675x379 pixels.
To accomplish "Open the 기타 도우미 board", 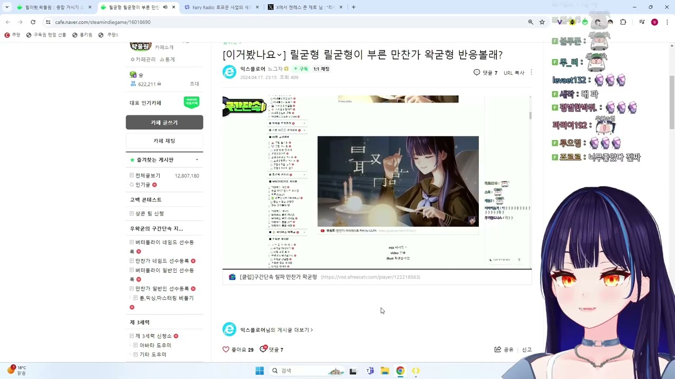I will coord(152,355).
